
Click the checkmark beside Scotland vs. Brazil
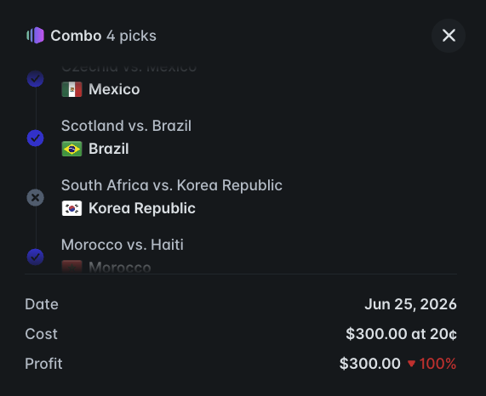[36, 138]
